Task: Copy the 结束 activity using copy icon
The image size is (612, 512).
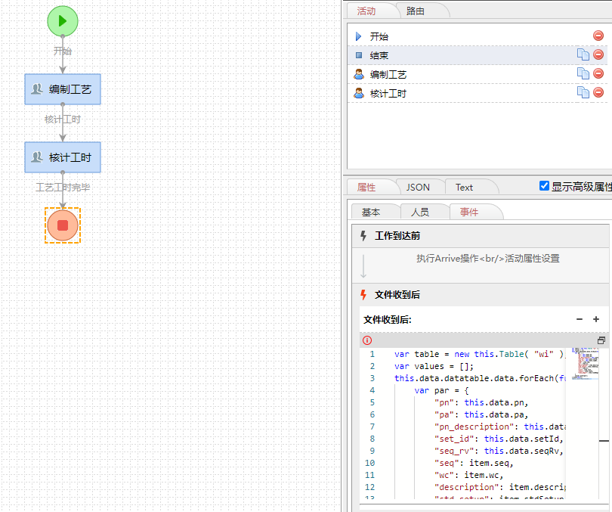Action: pyautogui.click(x=583, y=54)
